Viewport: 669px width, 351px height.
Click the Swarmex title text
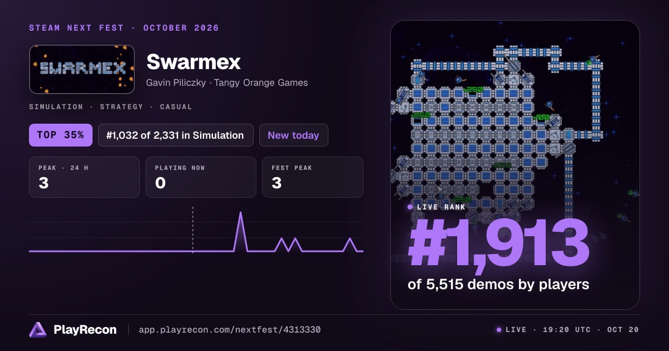193,62
